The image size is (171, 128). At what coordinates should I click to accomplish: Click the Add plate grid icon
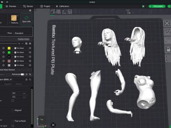[x=58, y=12]
